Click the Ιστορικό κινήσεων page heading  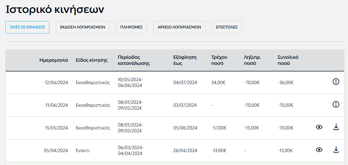click(x=55, y=10)
